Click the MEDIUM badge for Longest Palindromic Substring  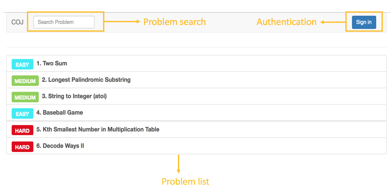click(25, 81)
